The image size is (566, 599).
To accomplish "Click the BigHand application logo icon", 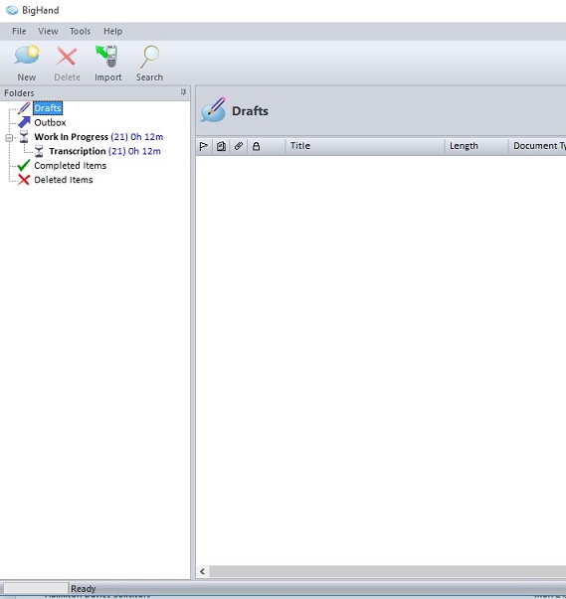I will [12, 10].
